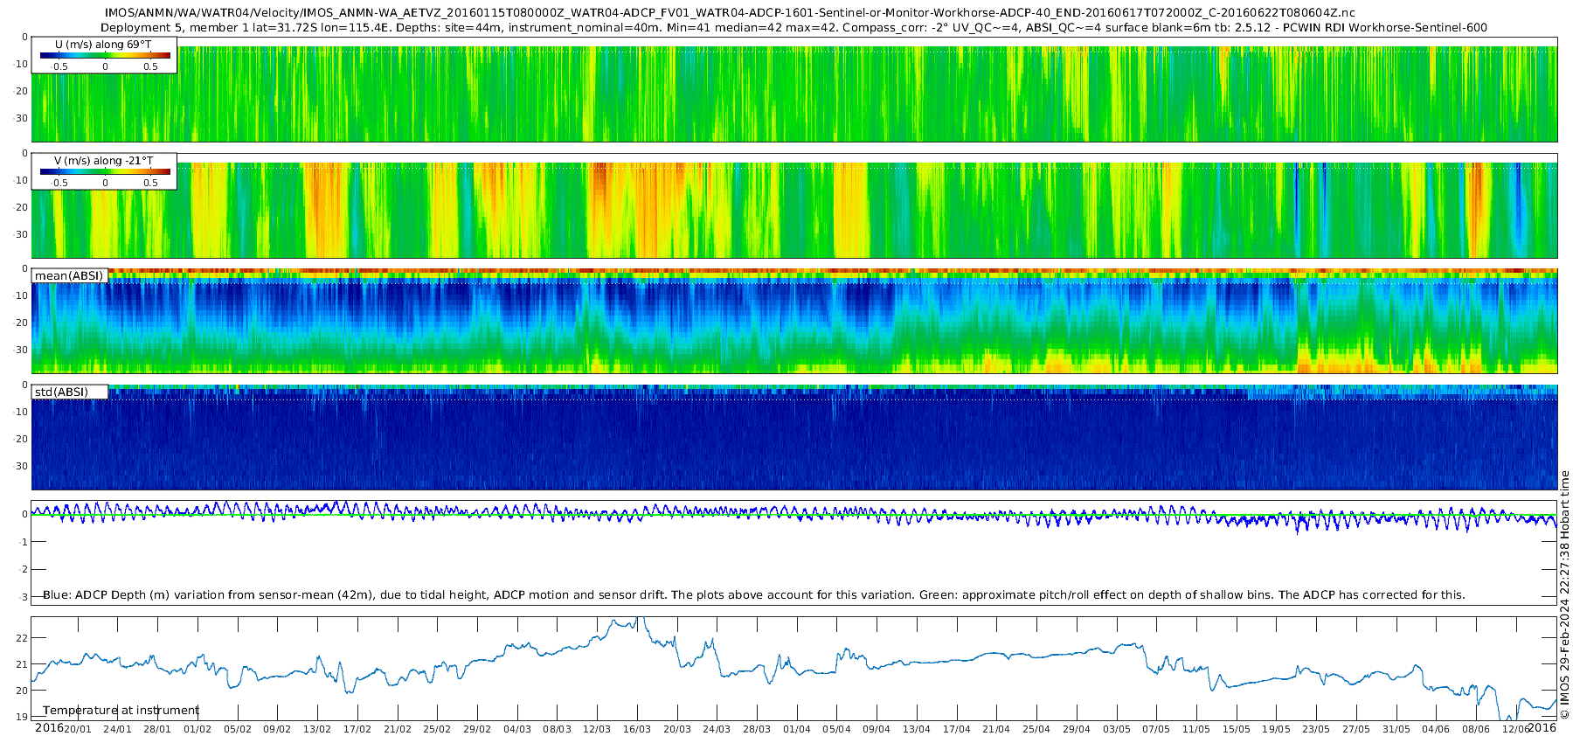
Task: Select the std(ABSI) panel label
Action: point(69,392)
